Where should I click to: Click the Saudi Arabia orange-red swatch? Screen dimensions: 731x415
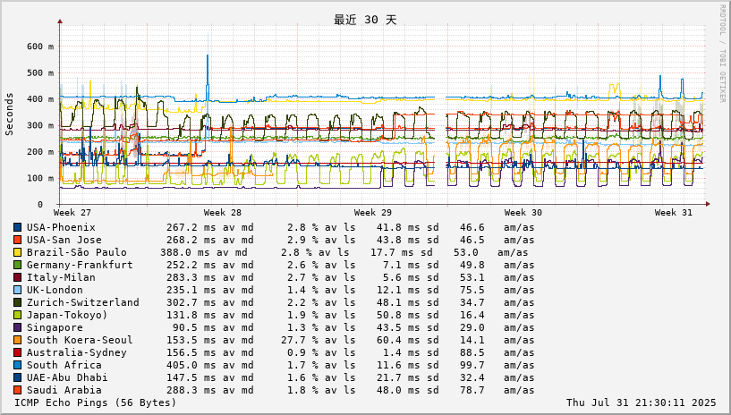[17, 390]
